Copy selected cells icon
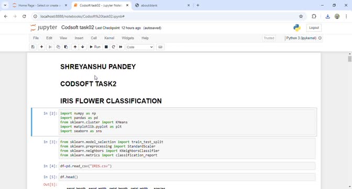The height and width of the screenshot is (189, 352). click(58, 47)
